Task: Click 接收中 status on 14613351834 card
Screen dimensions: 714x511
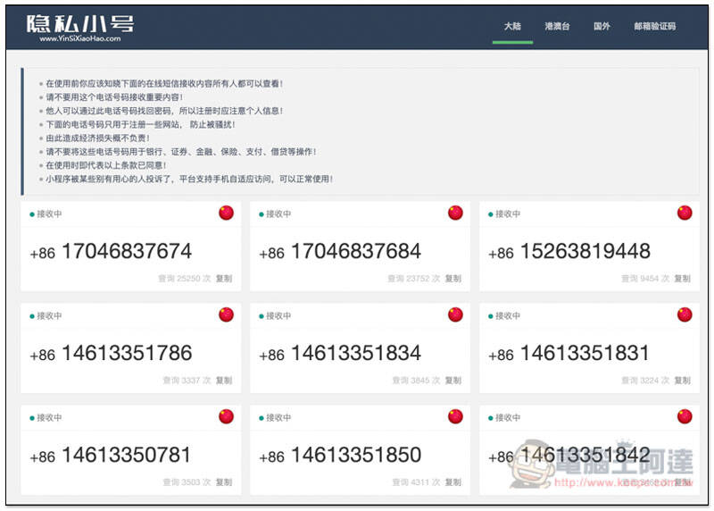Action: [x=275, y=315]
